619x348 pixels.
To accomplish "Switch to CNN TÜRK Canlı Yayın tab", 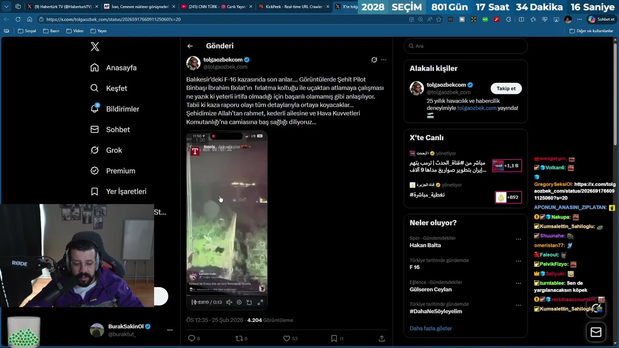I will (217, 7).
